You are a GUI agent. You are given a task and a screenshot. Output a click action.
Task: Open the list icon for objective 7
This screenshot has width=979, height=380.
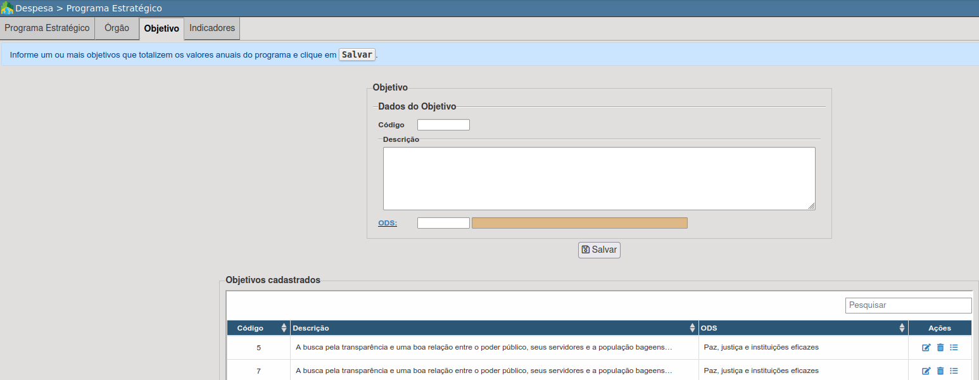click(954, 371)
